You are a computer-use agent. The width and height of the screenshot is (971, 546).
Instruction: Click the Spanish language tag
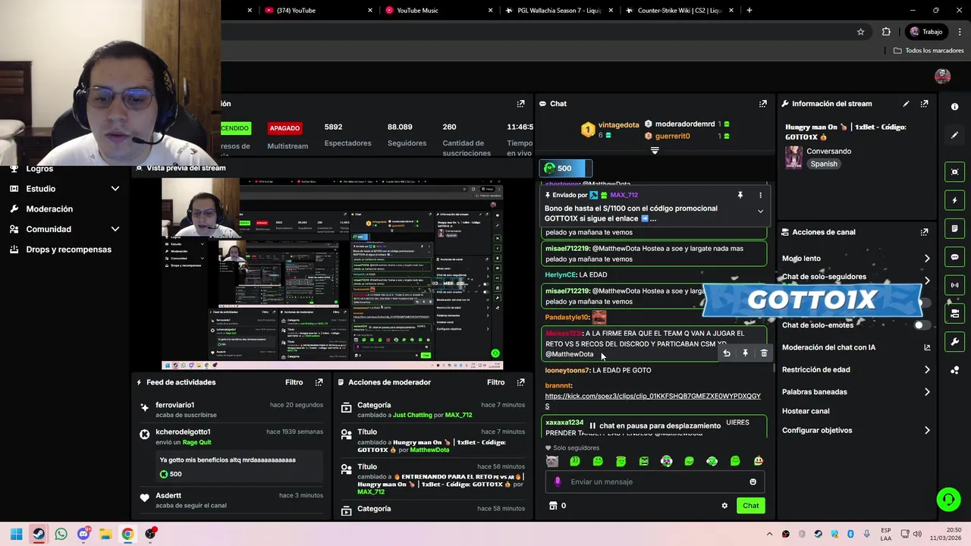(823, 164)
